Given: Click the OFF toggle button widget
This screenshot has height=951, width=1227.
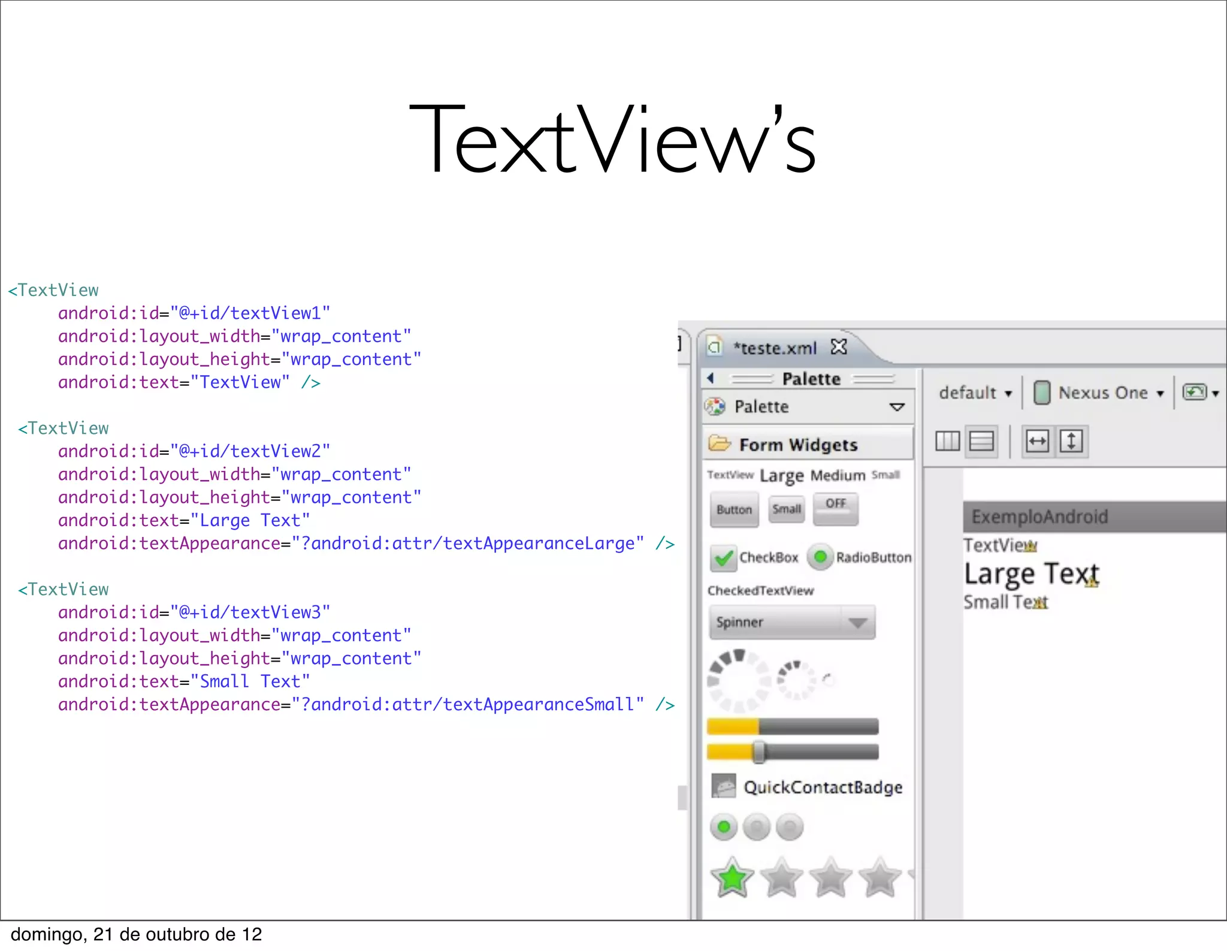Looking at the screenshot, I should click(x=835, y=508).
